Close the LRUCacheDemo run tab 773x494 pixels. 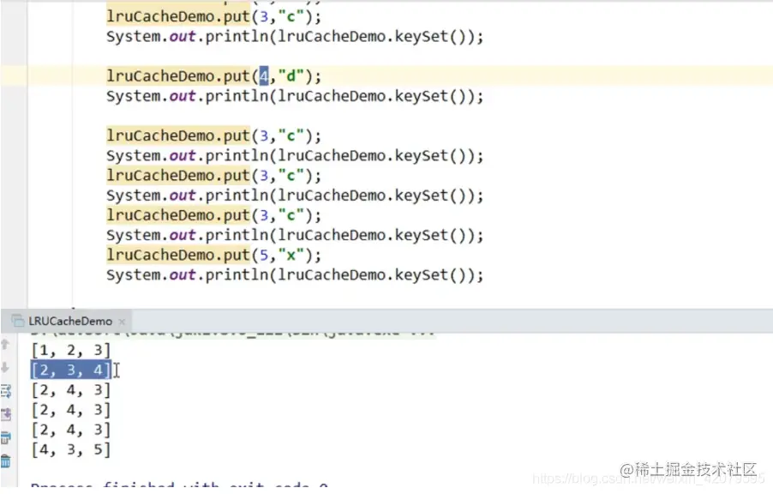point(122,322)
